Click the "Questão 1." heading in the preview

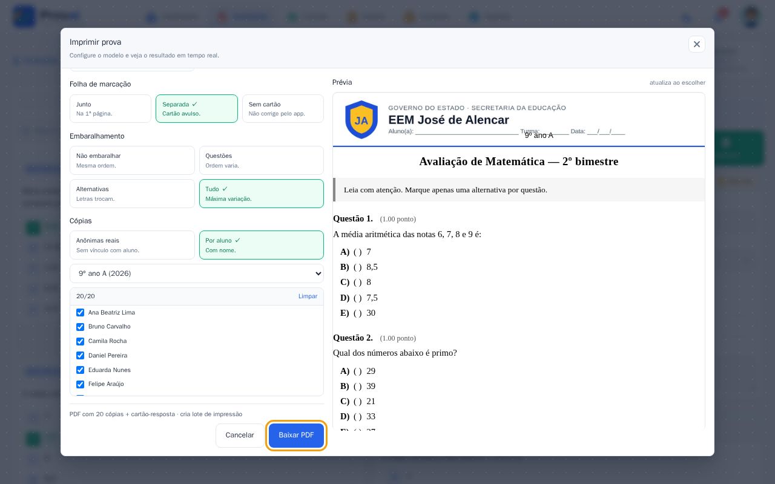(353, 218)
